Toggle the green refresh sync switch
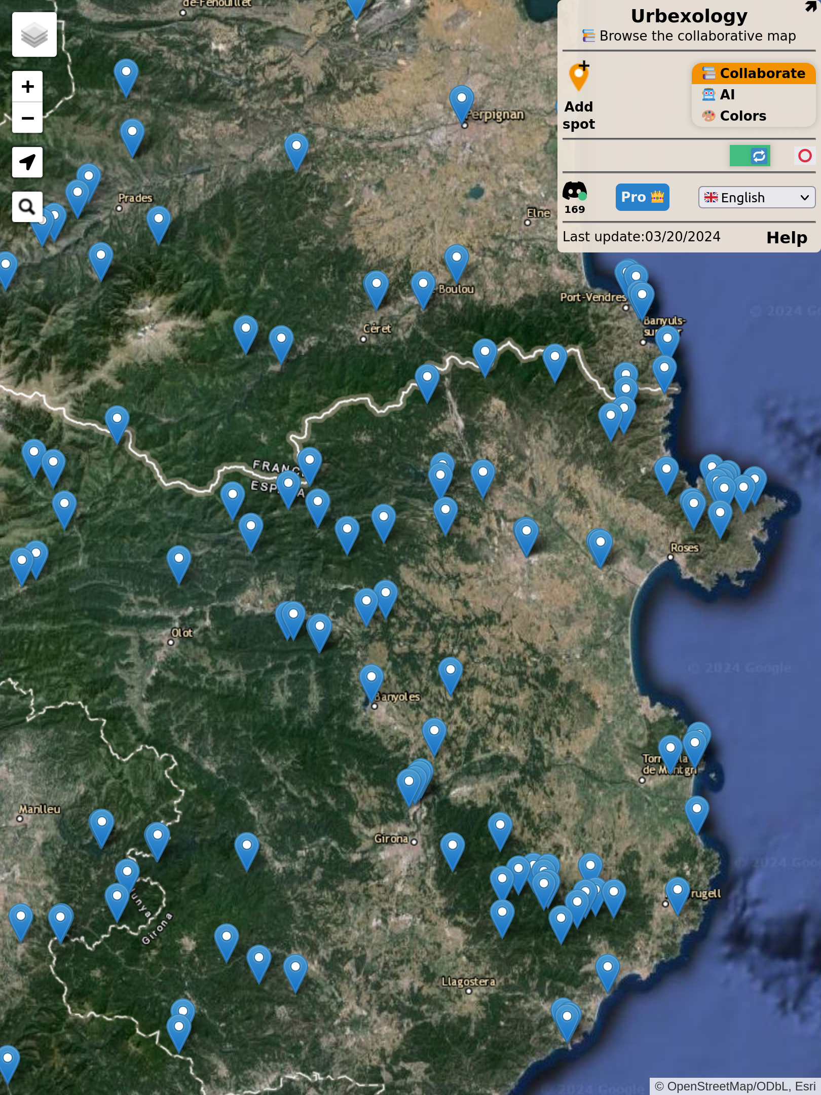 pos(750,156)
